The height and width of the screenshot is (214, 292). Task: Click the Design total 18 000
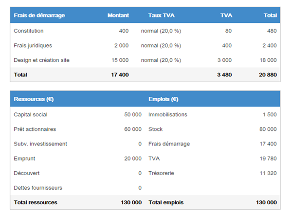268,60
